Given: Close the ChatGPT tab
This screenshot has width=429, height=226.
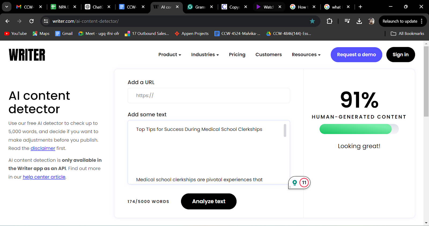Looking at the screenshot, I should click(x=109, y=7).
